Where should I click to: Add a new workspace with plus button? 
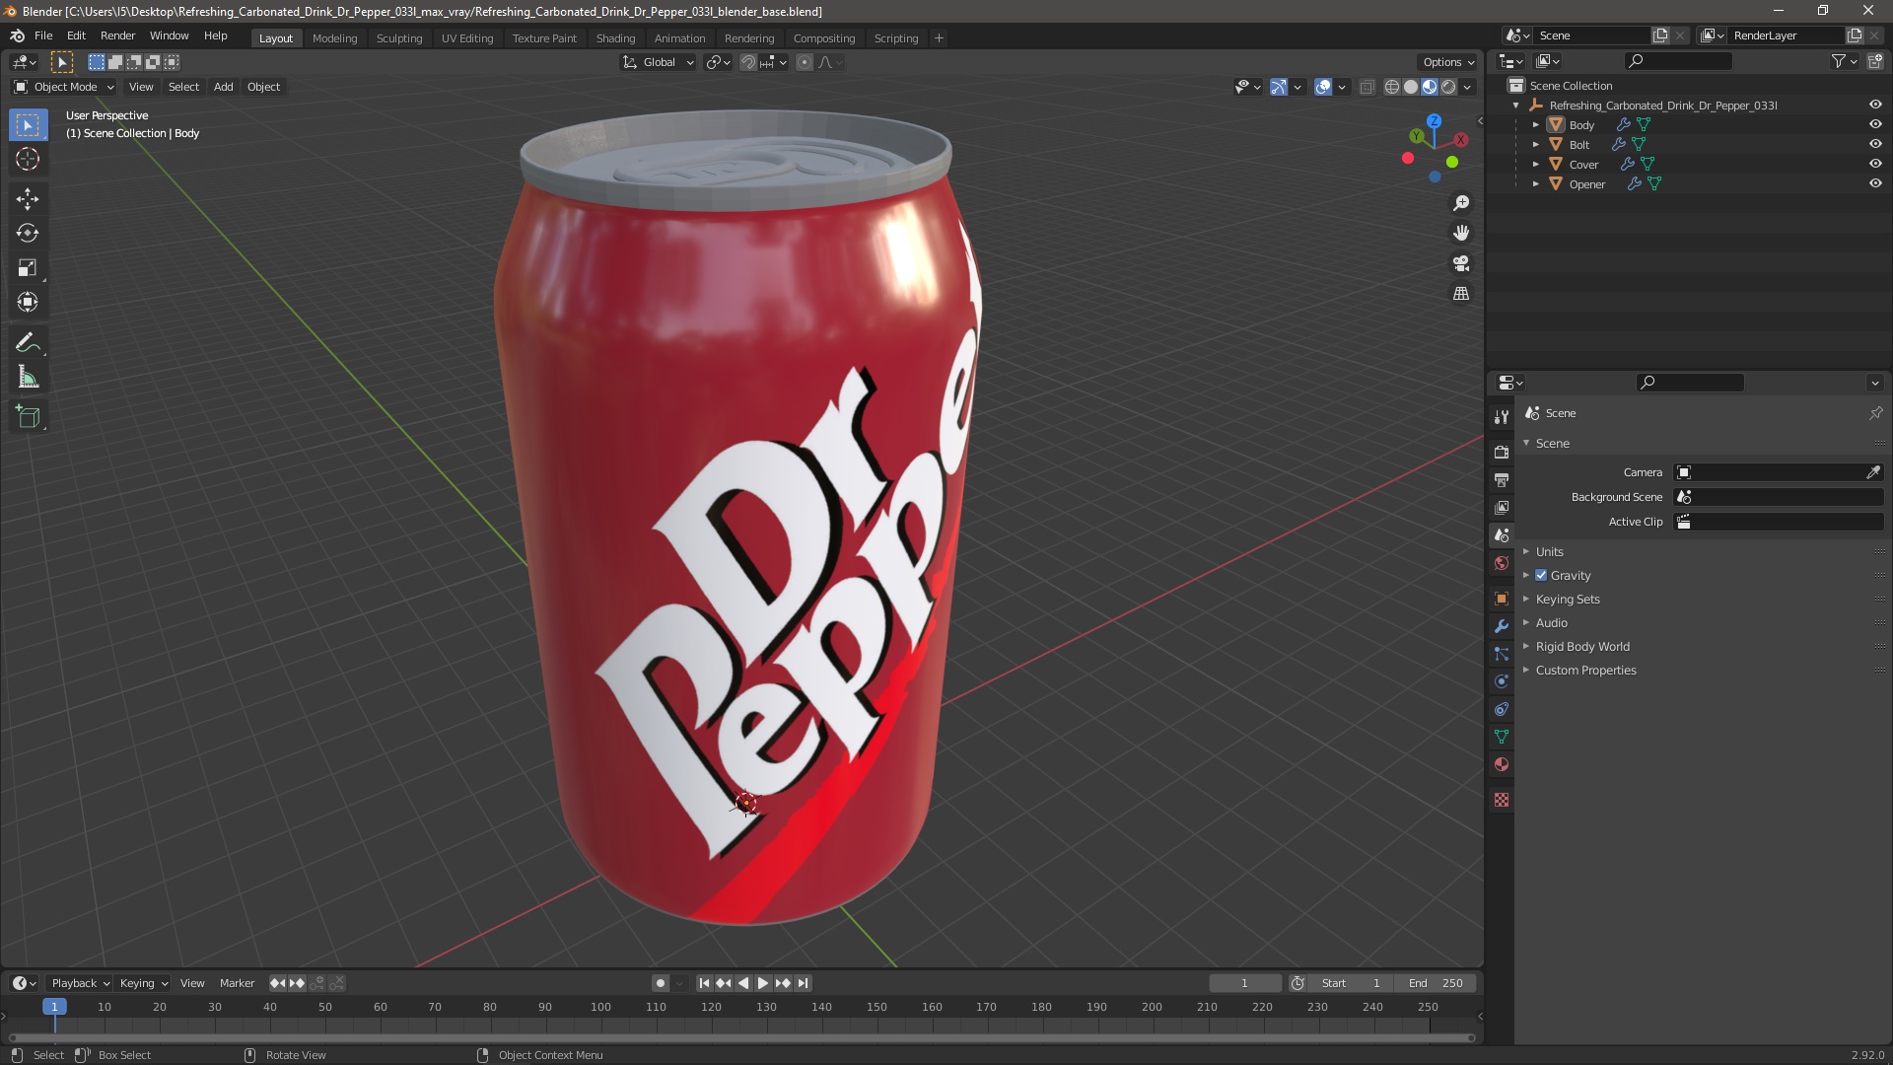pyautogui.click(x=939, y=38)
